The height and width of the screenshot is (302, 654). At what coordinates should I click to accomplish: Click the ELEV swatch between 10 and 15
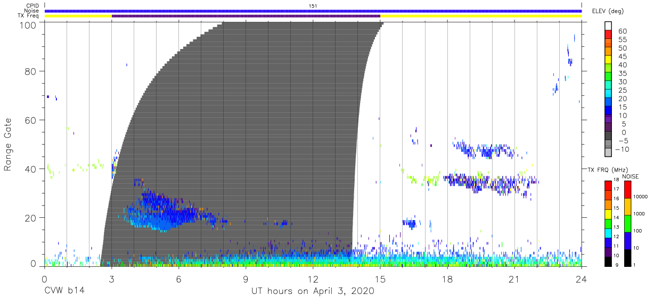click(x=608, y=110)
